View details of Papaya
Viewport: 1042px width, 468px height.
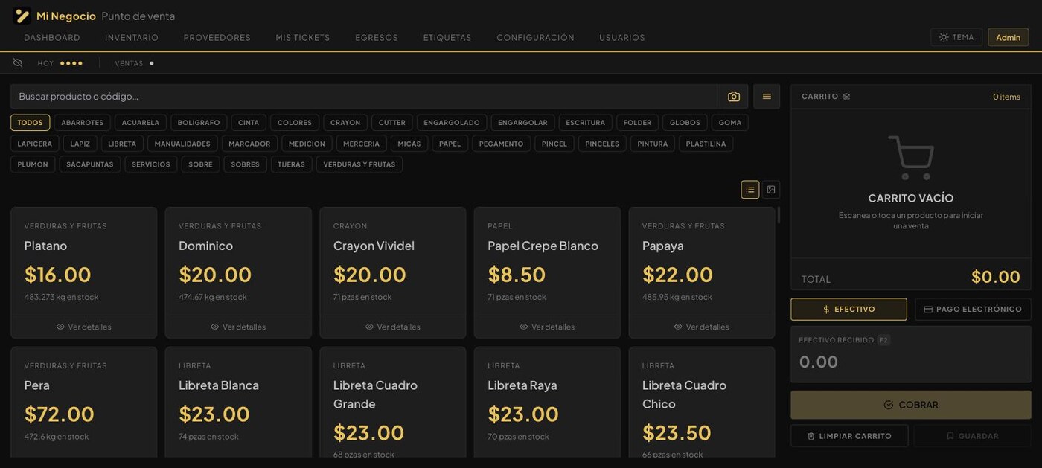702,327
